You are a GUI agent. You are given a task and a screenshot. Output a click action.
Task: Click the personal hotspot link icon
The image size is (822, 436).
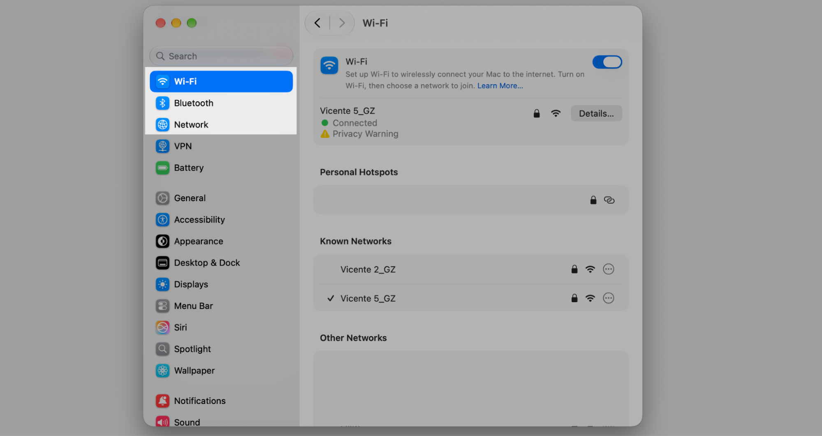609,200
